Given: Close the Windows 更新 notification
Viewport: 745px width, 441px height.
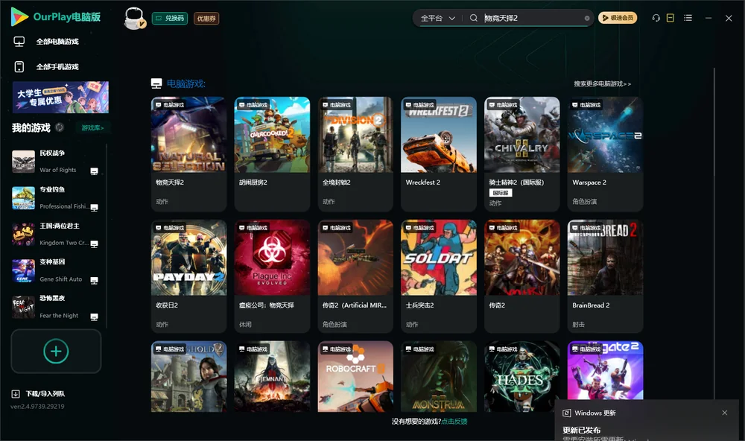Looking at the screenshot, I should [725, 413].
